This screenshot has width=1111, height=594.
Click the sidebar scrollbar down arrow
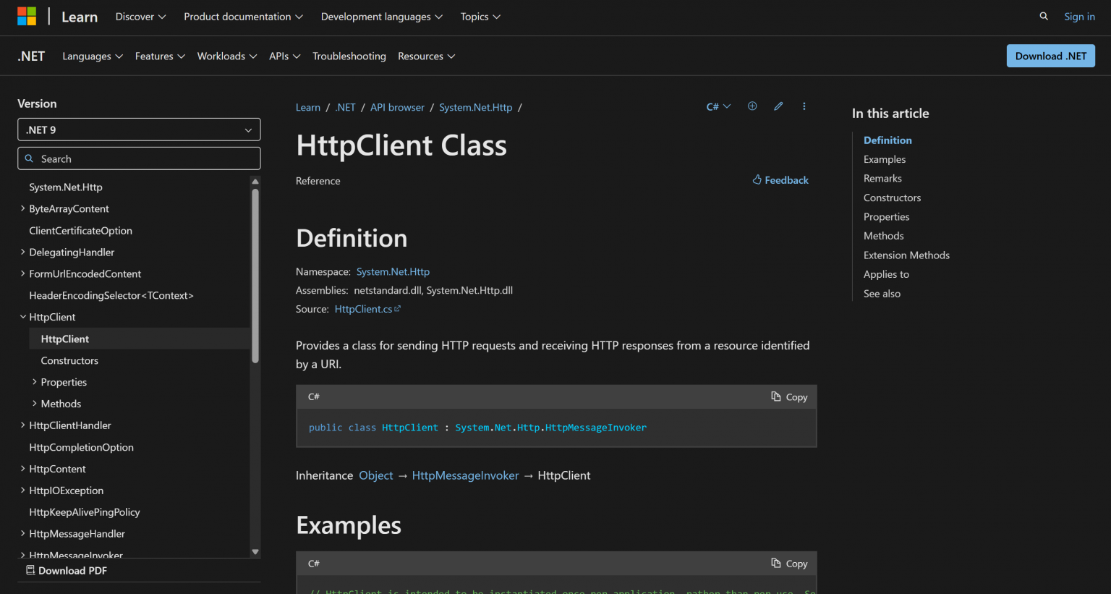coord(255,551)
